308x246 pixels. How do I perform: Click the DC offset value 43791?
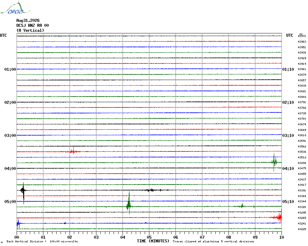(x=302, y=102)
